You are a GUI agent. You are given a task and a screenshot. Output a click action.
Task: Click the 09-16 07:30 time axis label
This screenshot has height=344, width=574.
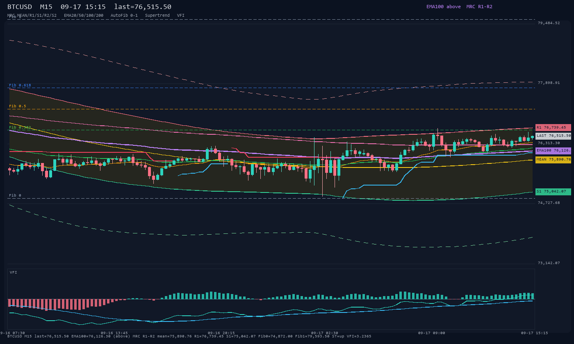tap(13, 333)
